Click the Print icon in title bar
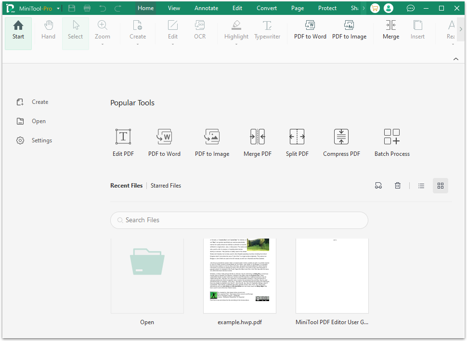The height and width of the screenshot is (341, 467). (87, 8)
